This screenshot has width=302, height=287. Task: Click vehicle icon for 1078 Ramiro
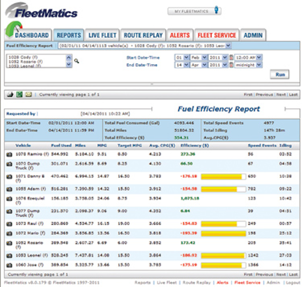tap(9, 154)
